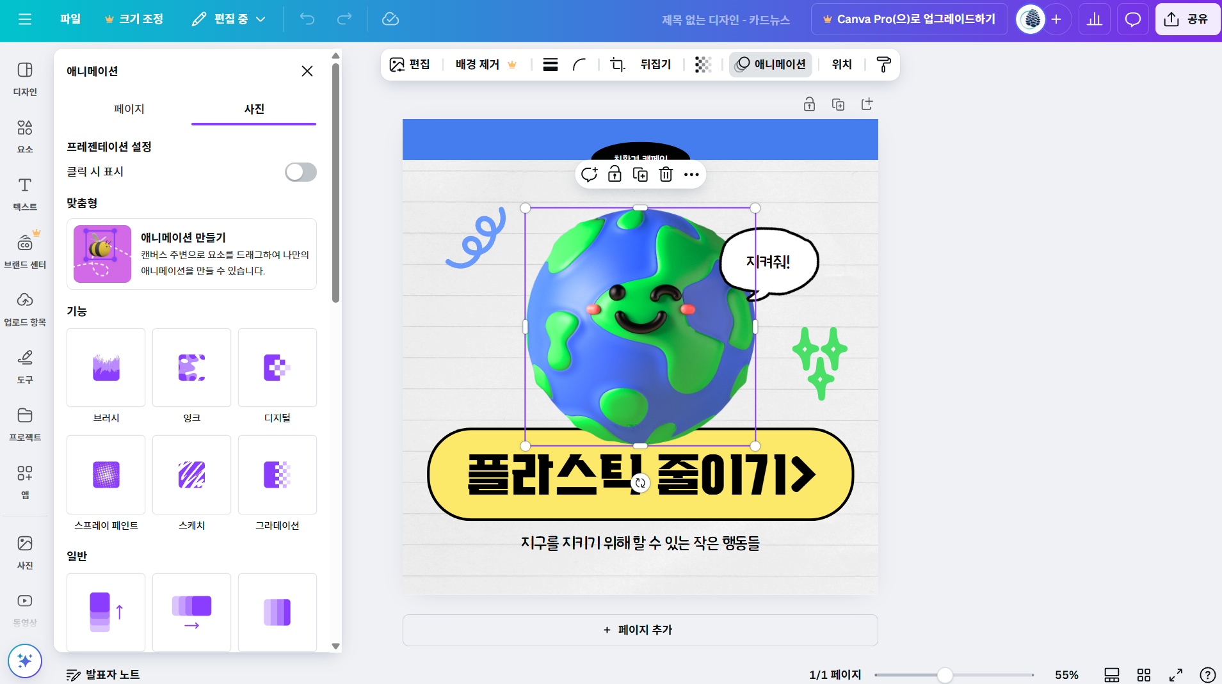Viewport: 1222px width, 684px height.
Task: Click the rotate handle below the globe
Action: (x=640, y=483)
